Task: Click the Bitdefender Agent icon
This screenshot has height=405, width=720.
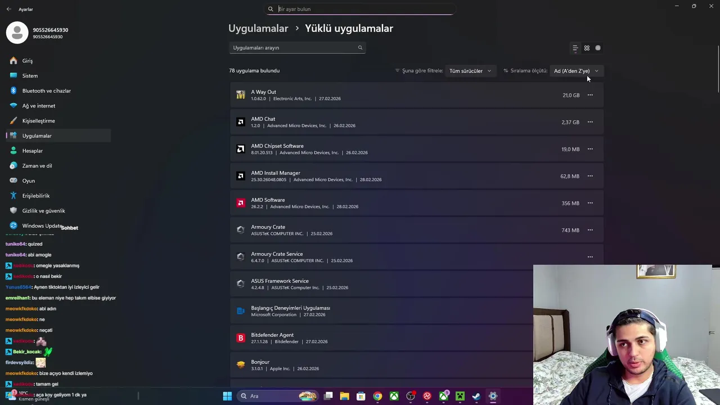Action: coord(241,338)
